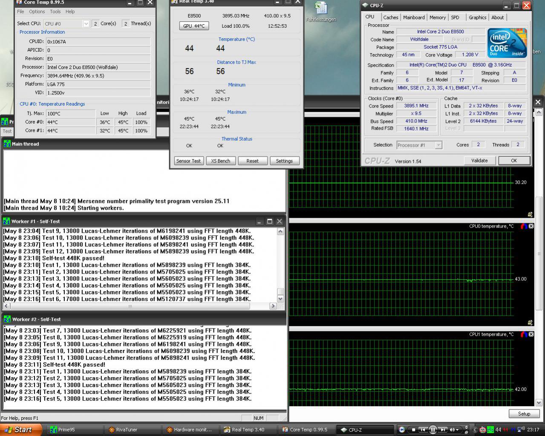Screen dimensions: 545x436
Task: Open the File menu in Core Temp
Action: click(20, 12)
